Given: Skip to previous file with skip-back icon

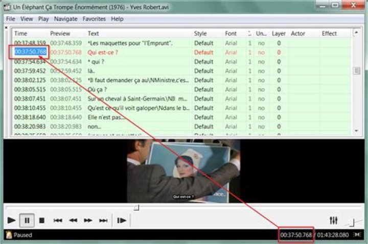Looking at the screenshot, I should (58, 221).
